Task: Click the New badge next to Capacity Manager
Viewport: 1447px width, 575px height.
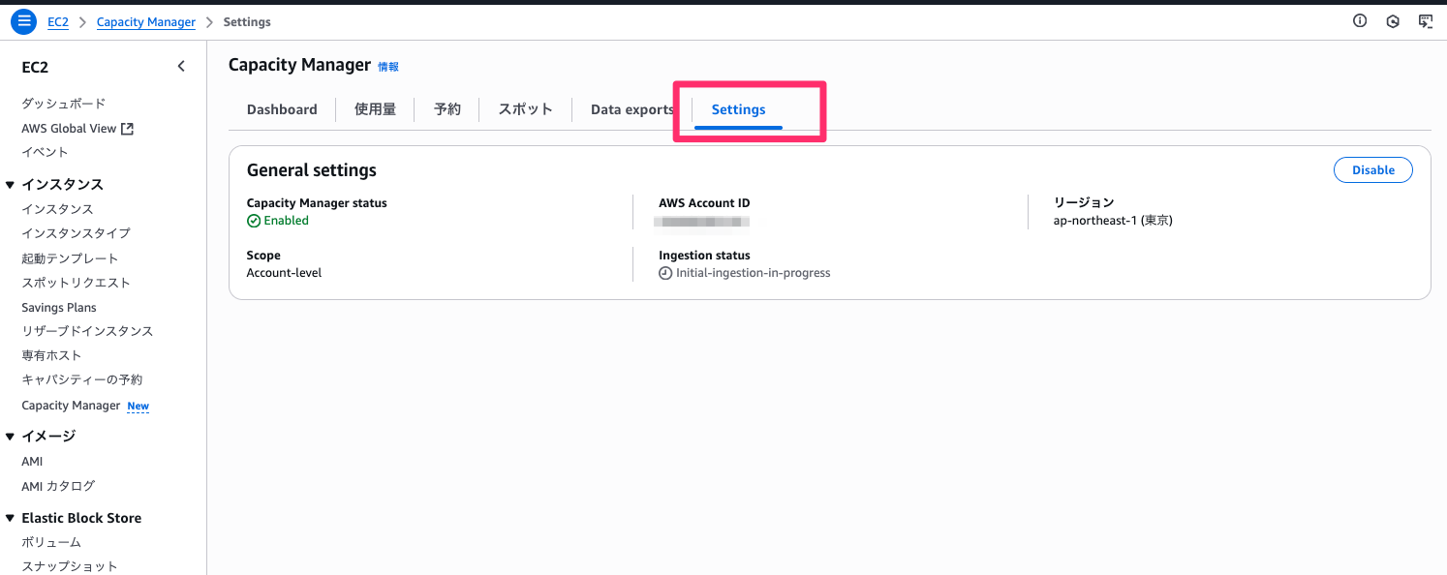Action: click(139, 407)
